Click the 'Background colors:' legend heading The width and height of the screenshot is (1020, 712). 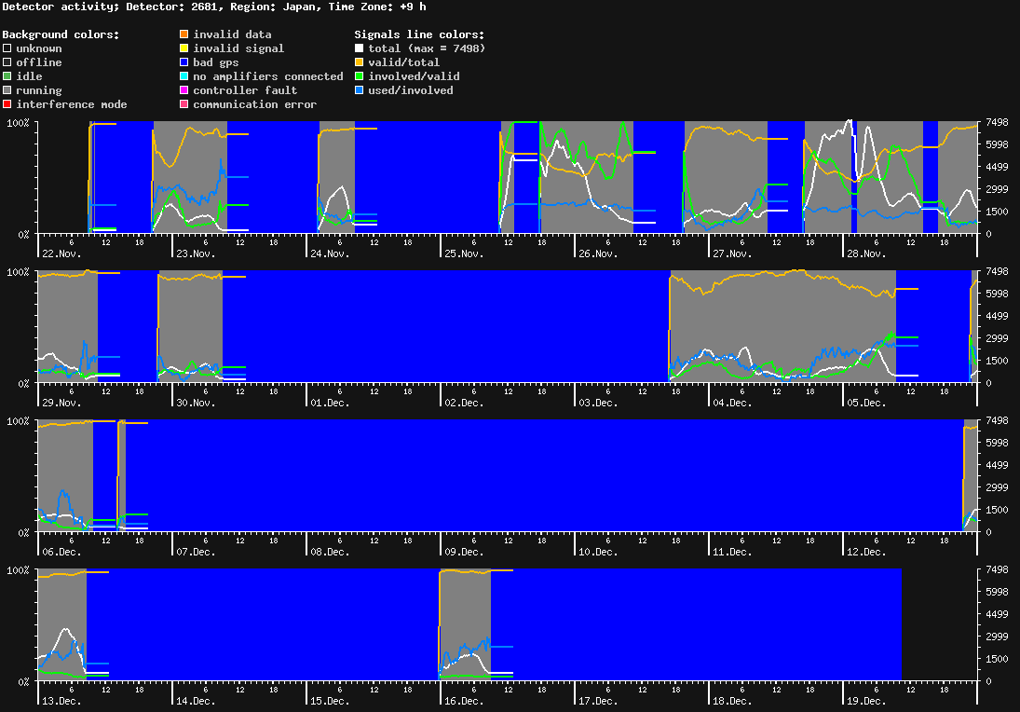(61, 34)
